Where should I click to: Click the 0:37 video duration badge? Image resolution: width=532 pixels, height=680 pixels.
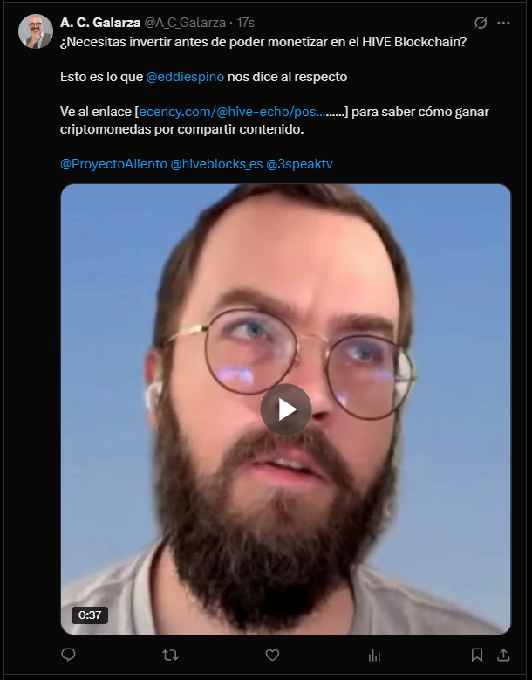pyautogui.click(x=90, y=615)
